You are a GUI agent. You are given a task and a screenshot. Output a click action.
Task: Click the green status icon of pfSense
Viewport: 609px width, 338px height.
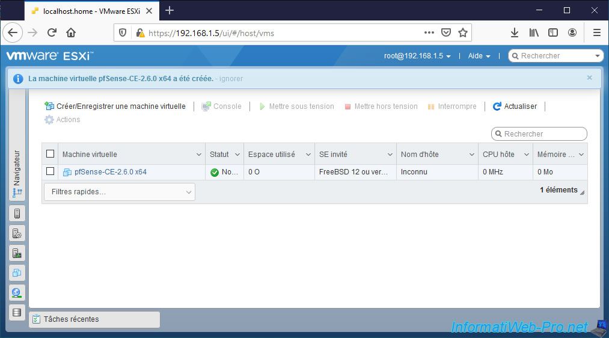coord(215,172)
